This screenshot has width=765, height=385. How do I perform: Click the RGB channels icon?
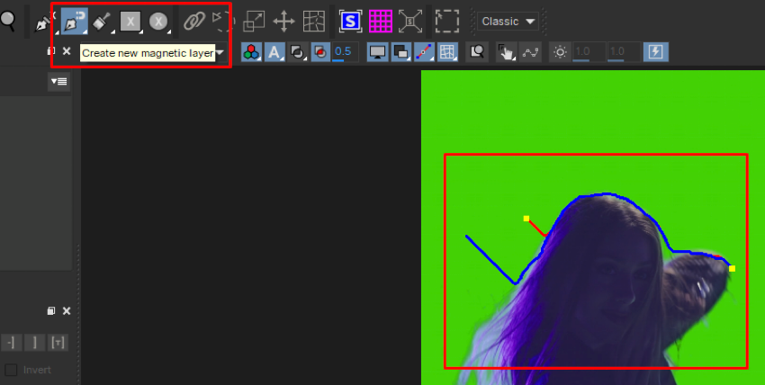pyautogui.click(x=251, y=52)
